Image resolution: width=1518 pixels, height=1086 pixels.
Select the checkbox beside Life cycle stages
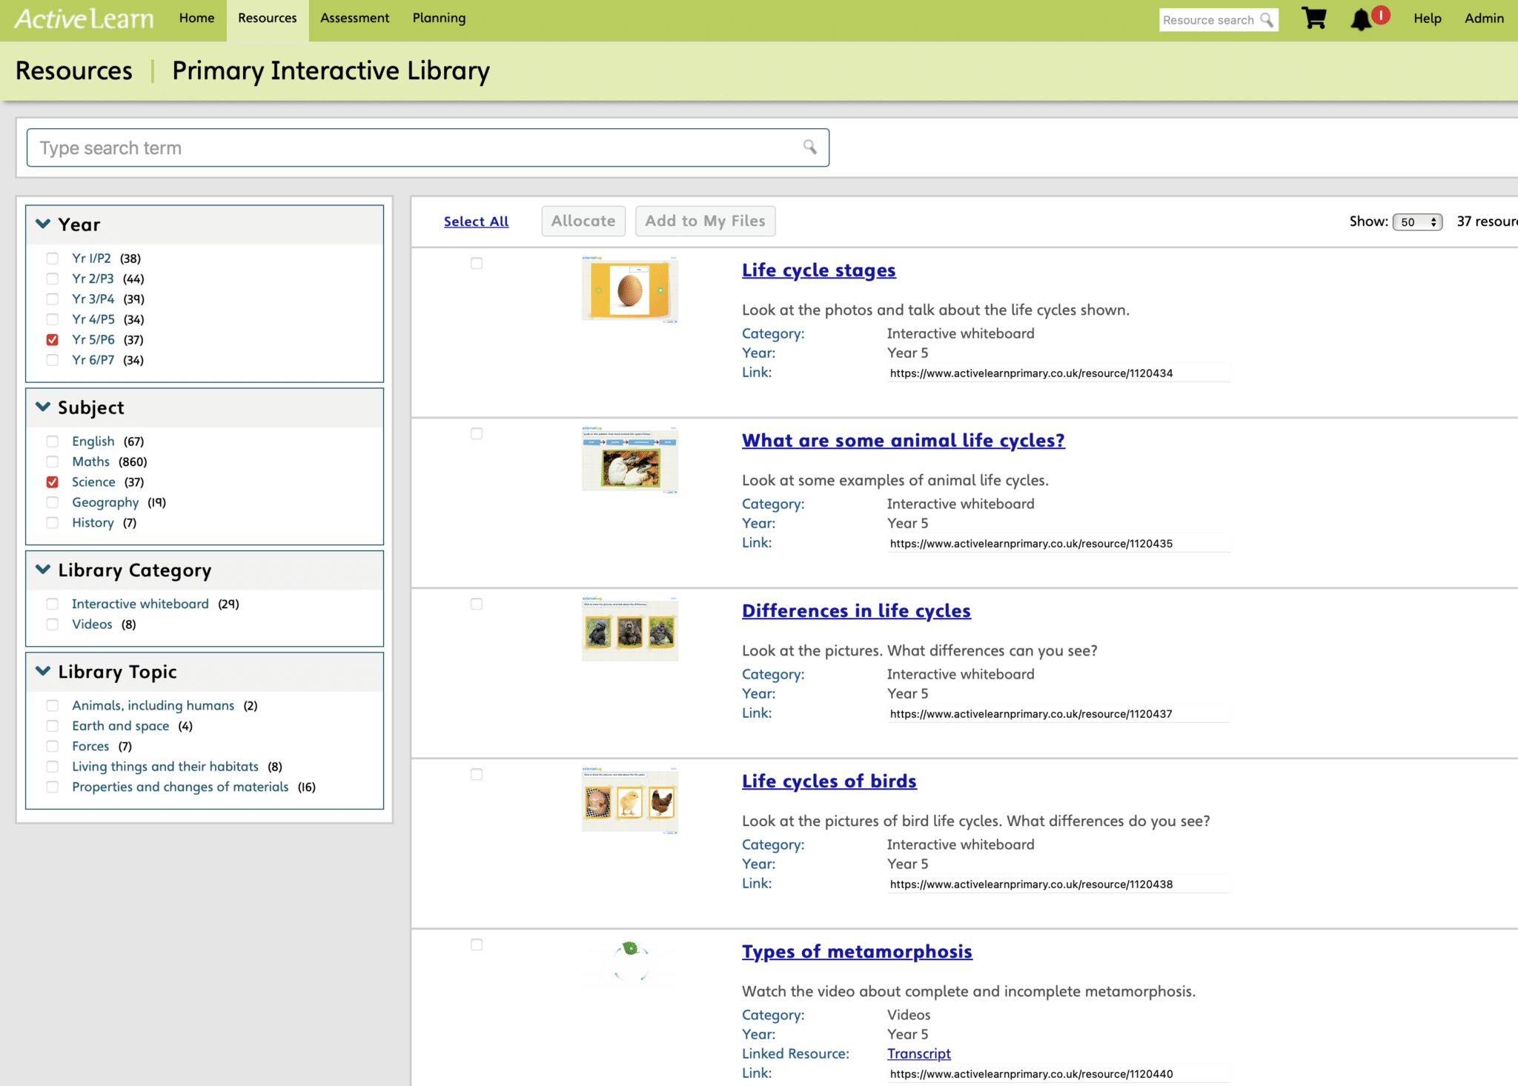click(477, 263)
